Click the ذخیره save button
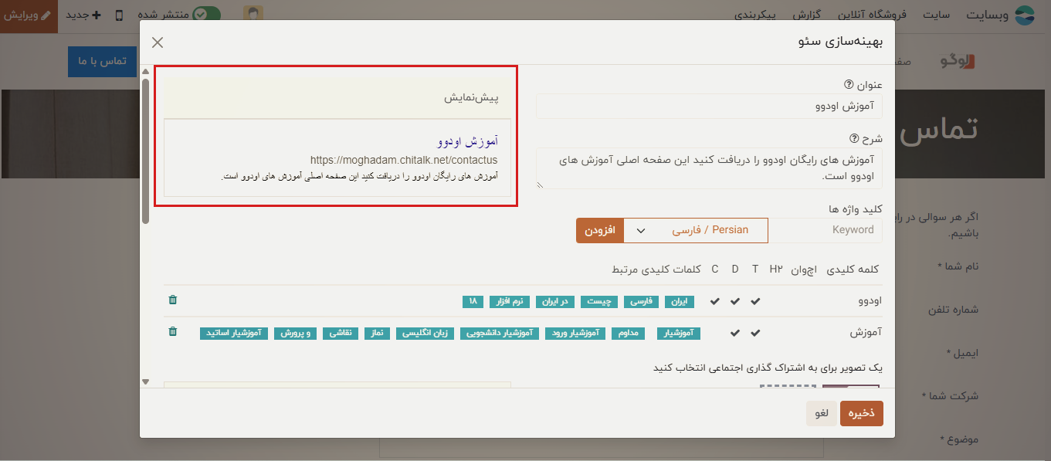 tap(862, 413)
